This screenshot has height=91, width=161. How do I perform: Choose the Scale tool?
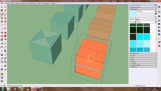point(2,39)
